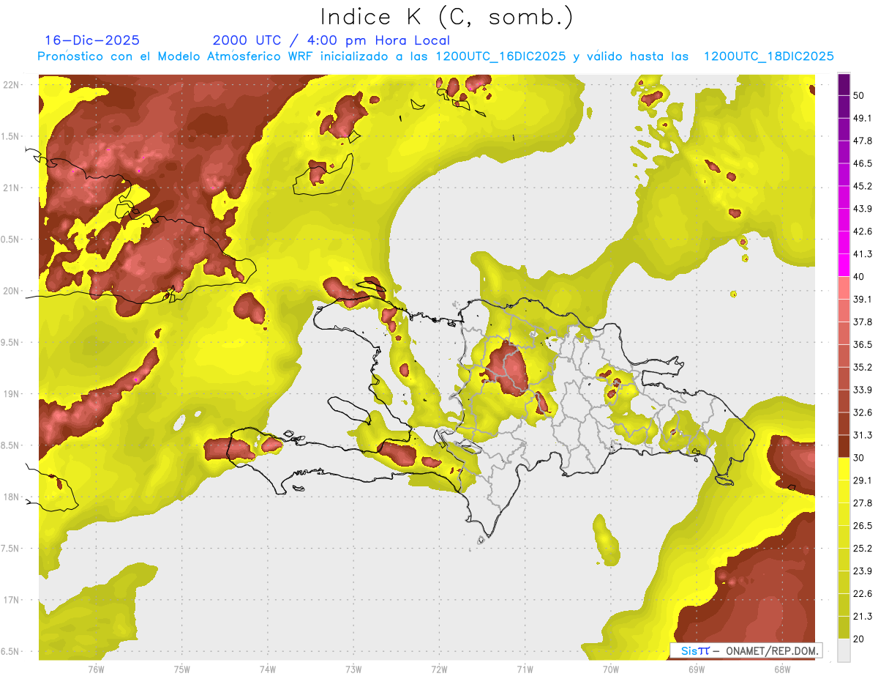Click longitude axis label "71W"
878x679 pixels.
pyautogui.click(x=525, y=669)
